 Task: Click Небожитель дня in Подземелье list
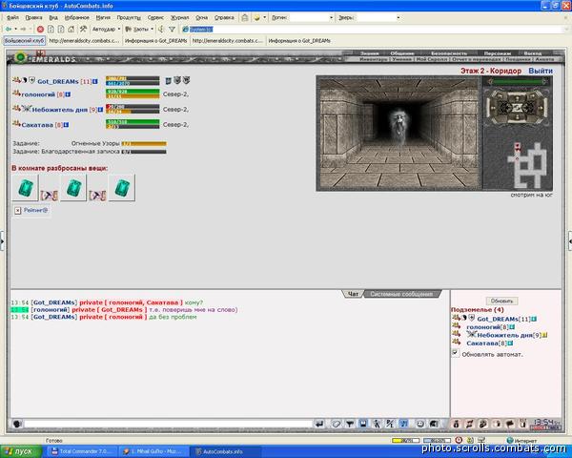504,335
